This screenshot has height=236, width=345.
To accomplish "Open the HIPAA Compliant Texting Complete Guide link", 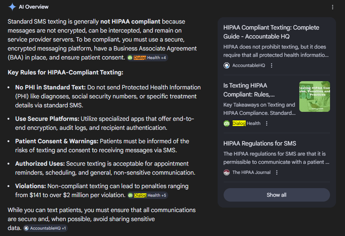I will click(271, 32).
